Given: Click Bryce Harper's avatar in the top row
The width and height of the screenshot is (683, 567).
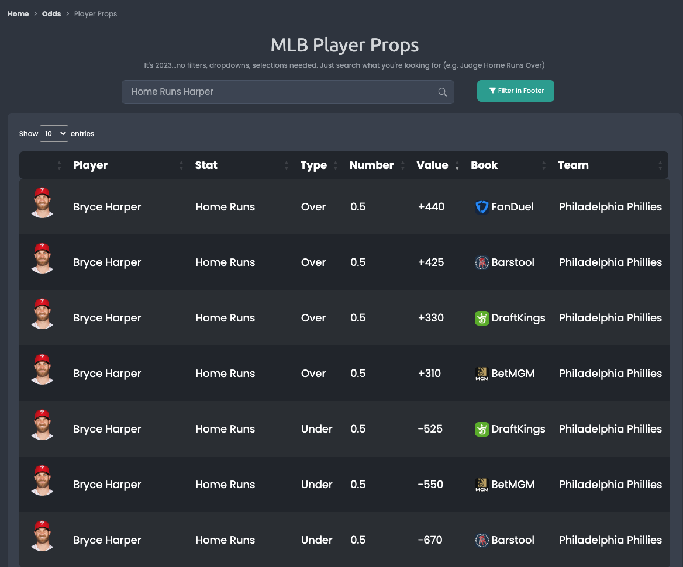Looking at the screenshot, I should click(x=42, y=204).
